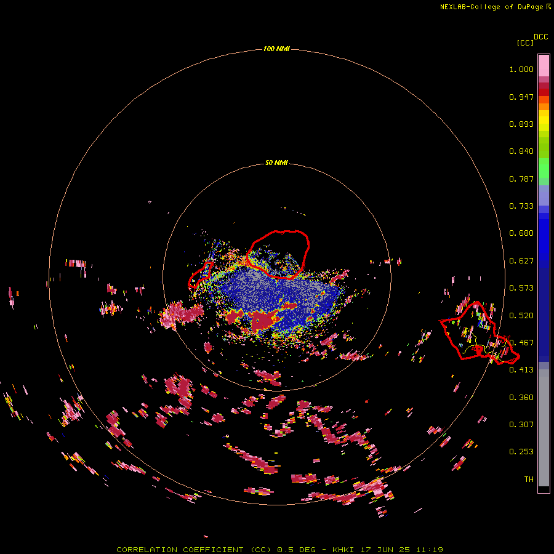Pick the bright green band on the scale
This screenshot has height=554, width=554.
pos(544,167)
